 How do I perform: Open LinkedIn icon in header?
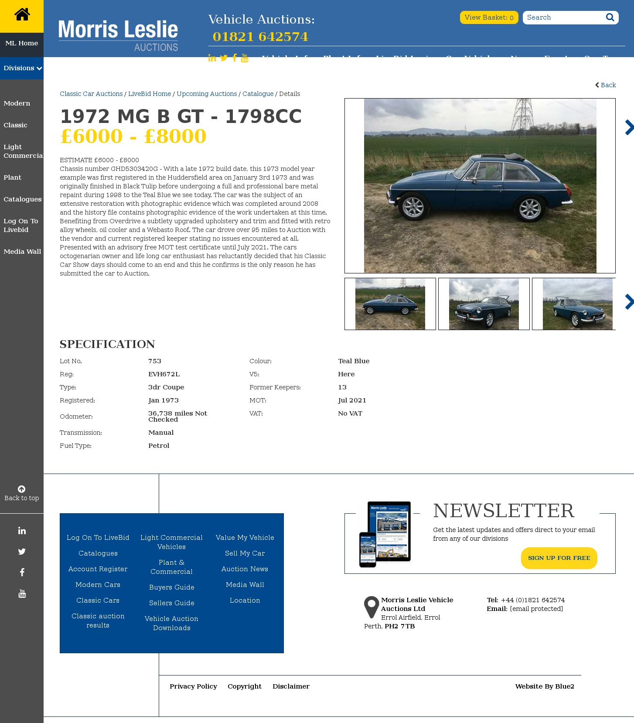click(x=212, y=58)
